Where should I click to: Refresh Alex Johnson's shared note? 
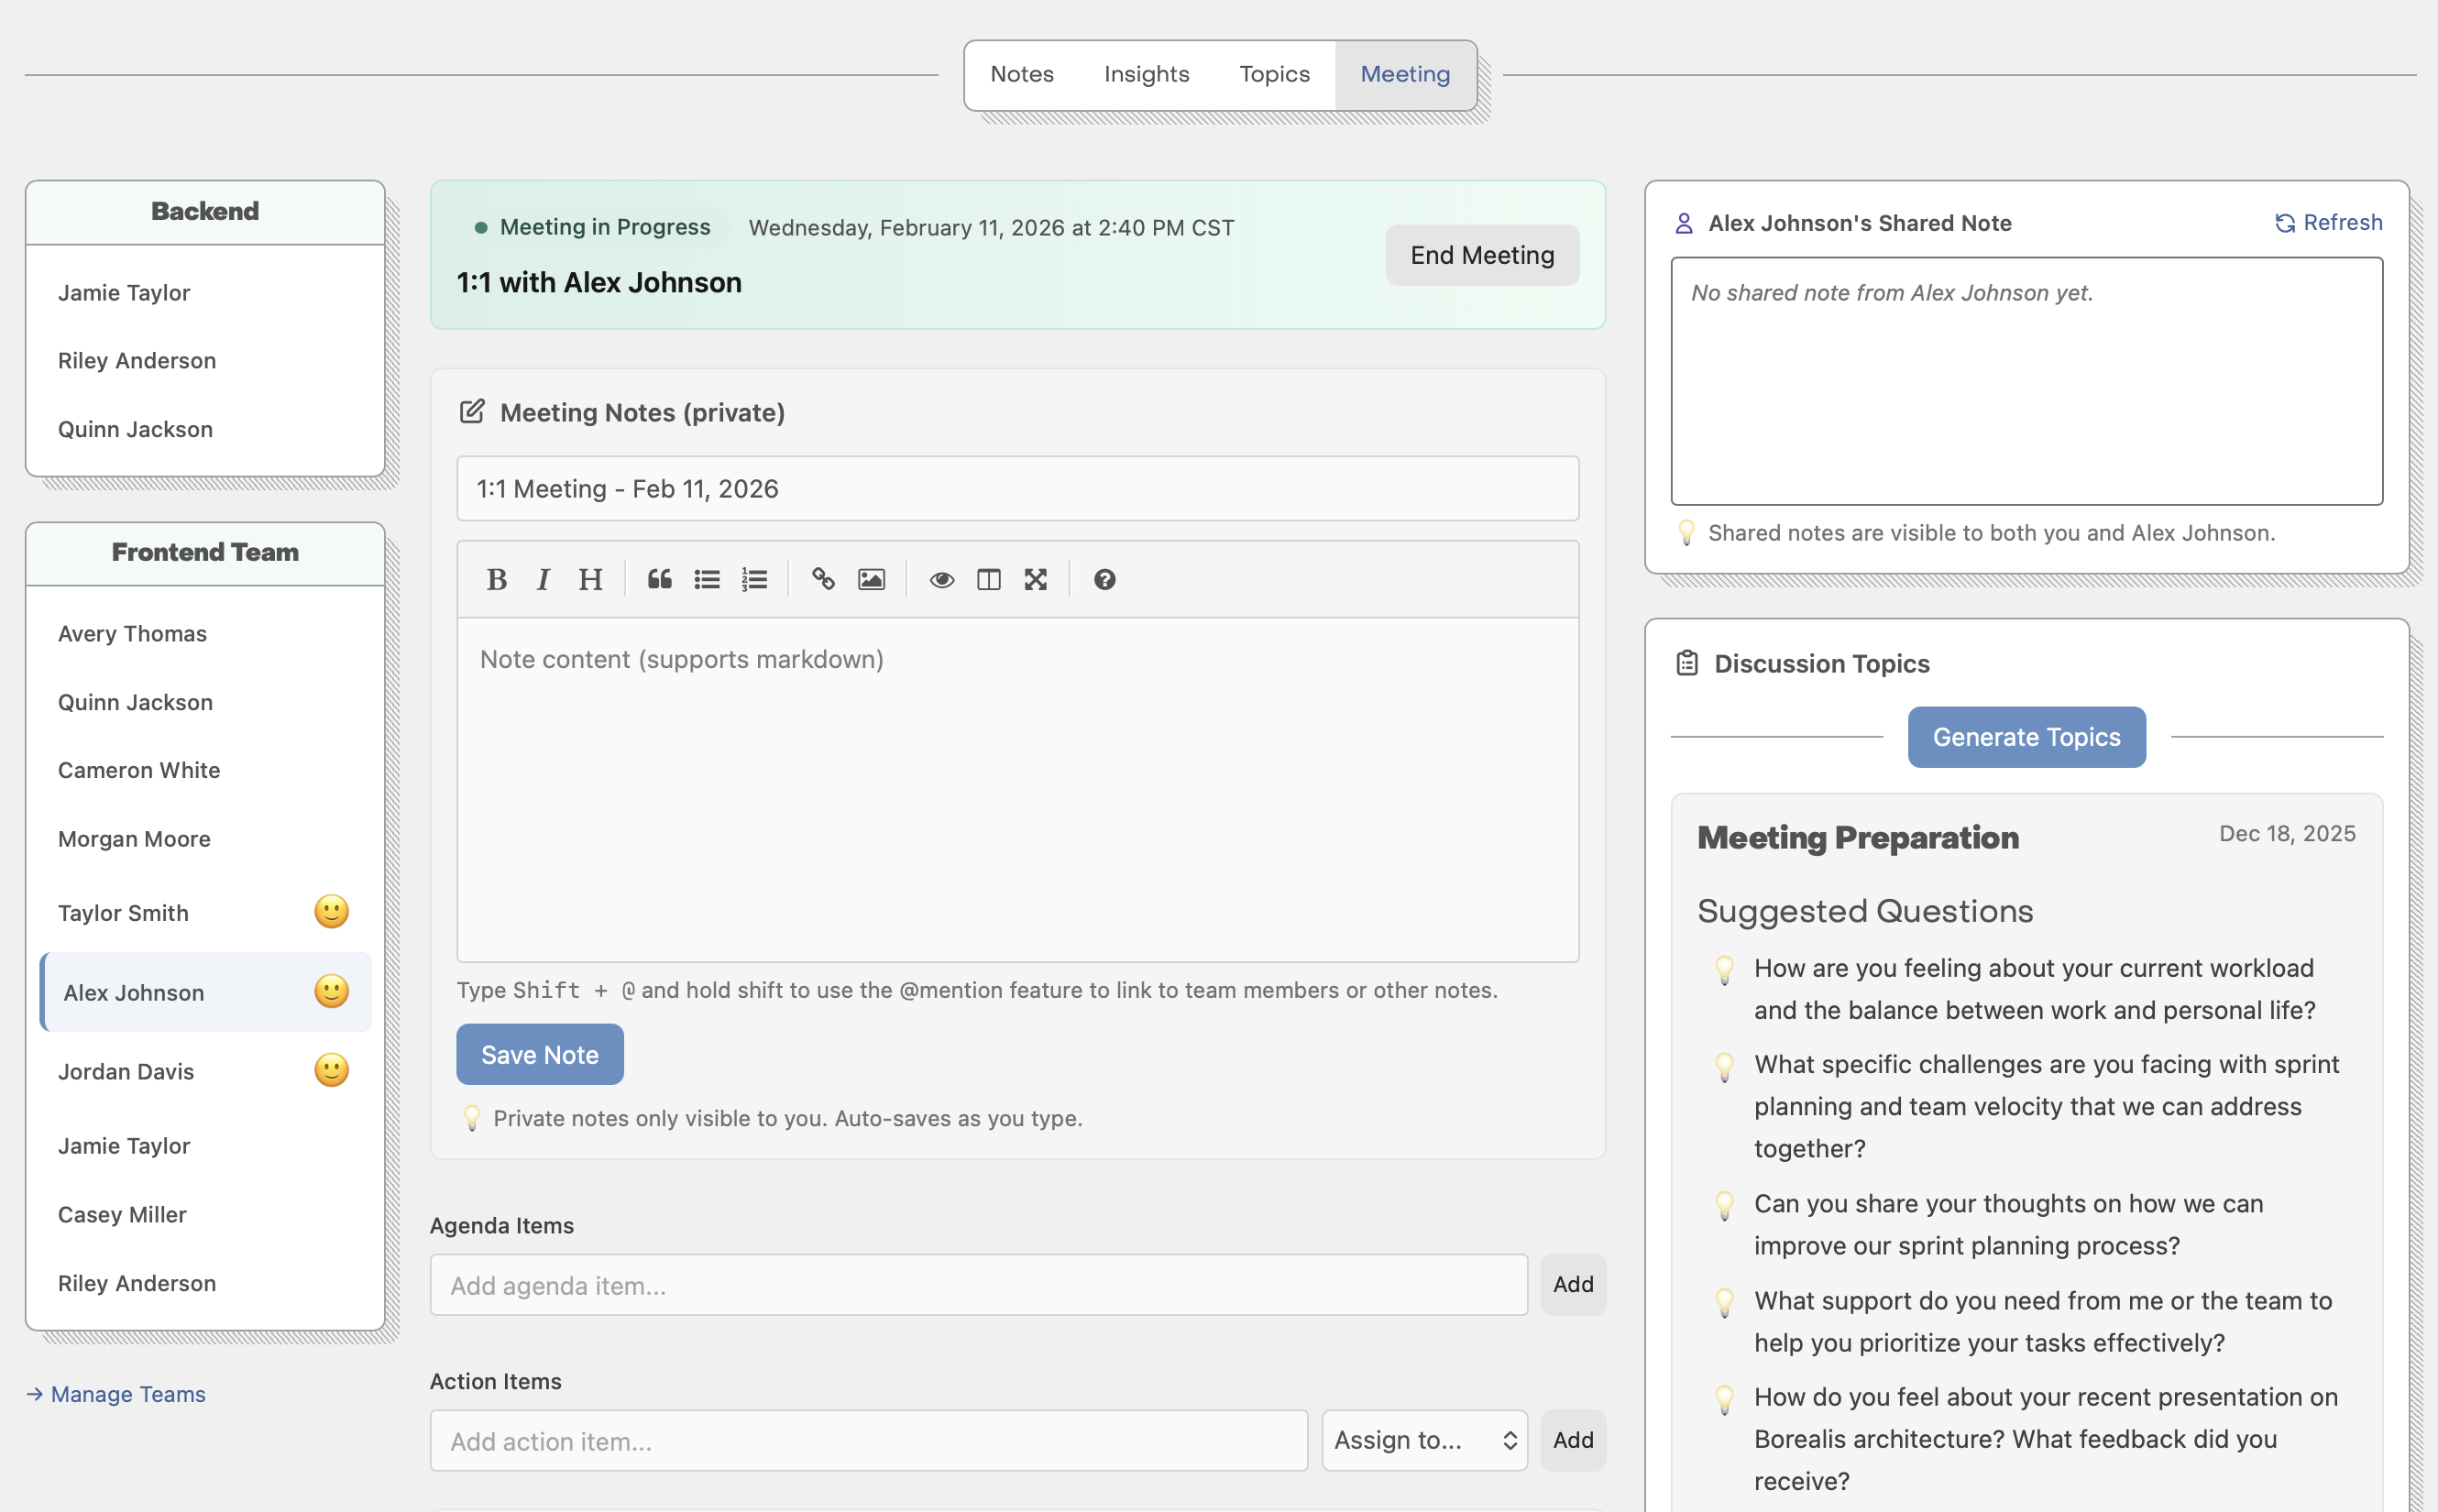point(2327,222)
